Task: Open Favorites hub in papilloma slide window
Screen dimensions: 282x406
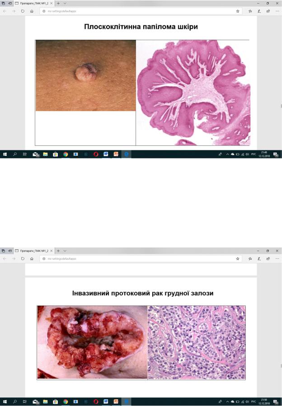Action: [x=250, y=11]
